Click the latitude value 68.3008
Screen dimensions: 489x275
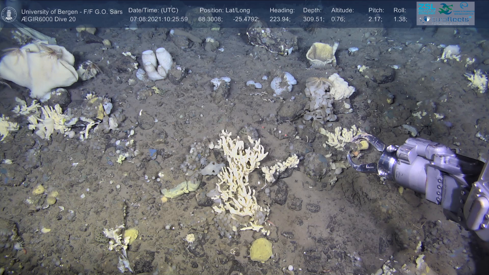tap(210, 19)
